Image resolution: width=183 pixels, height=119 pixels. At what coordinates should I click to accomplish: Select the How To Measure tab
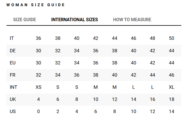(132, 20)
